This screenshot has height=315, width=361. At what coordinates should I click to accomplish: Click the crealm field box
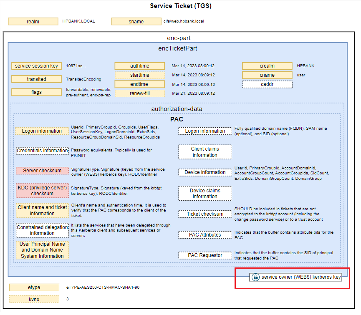tap(267, 66)
